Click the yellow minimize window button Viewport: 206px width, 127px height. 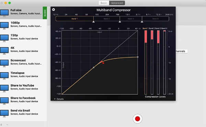coord(5,3)
